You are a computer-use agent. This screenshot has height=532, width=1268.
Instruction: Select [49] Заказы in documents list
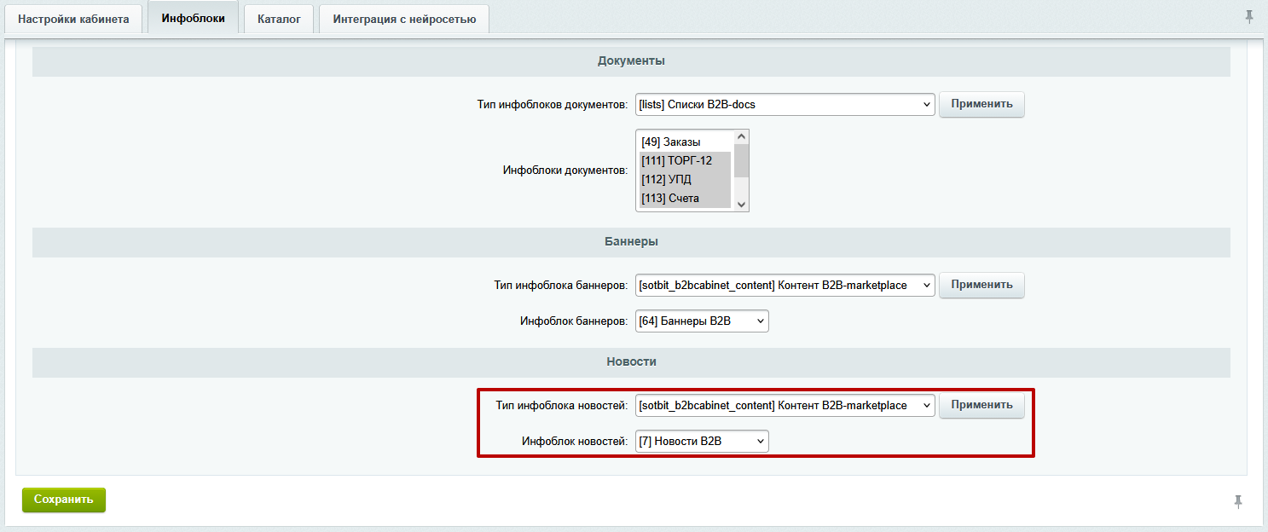685,142
